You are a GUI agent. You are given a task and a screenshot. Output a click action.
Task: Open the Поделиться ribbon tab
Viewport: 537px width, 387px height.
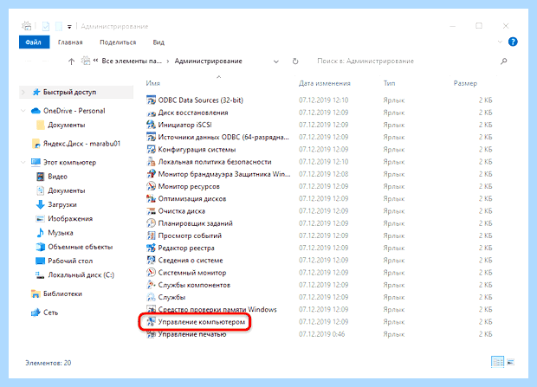(118, 42)
